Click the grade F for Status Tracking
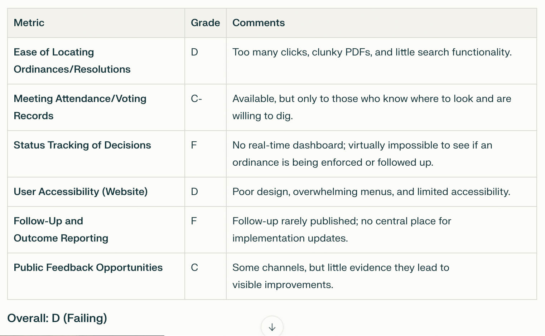Screen dimensions: 545x336 (x=206, y=154)
